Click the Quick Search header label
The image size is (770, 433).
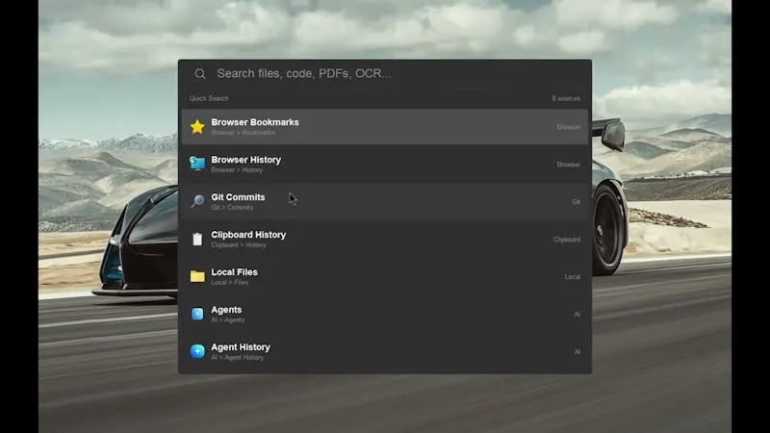coord(209,98)
